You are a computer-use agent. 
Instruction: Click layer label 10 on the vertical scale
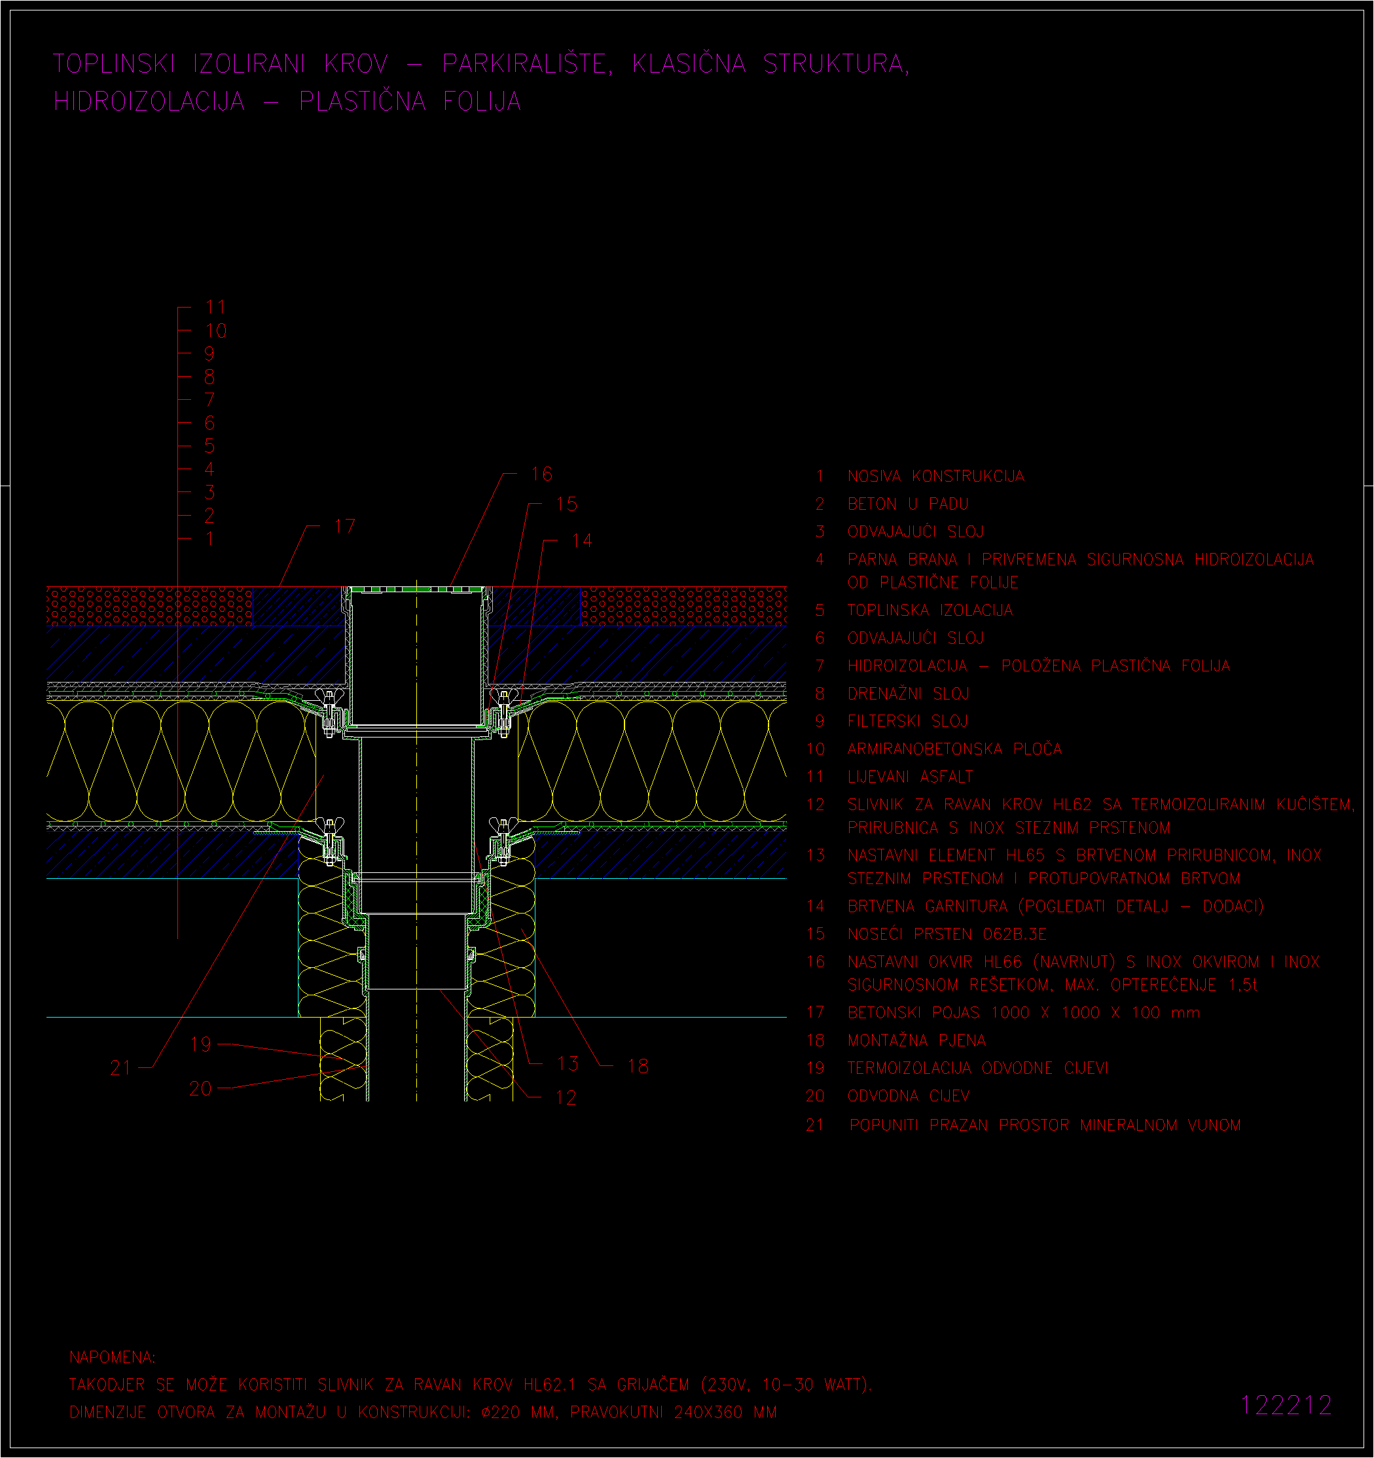[215, 330]
